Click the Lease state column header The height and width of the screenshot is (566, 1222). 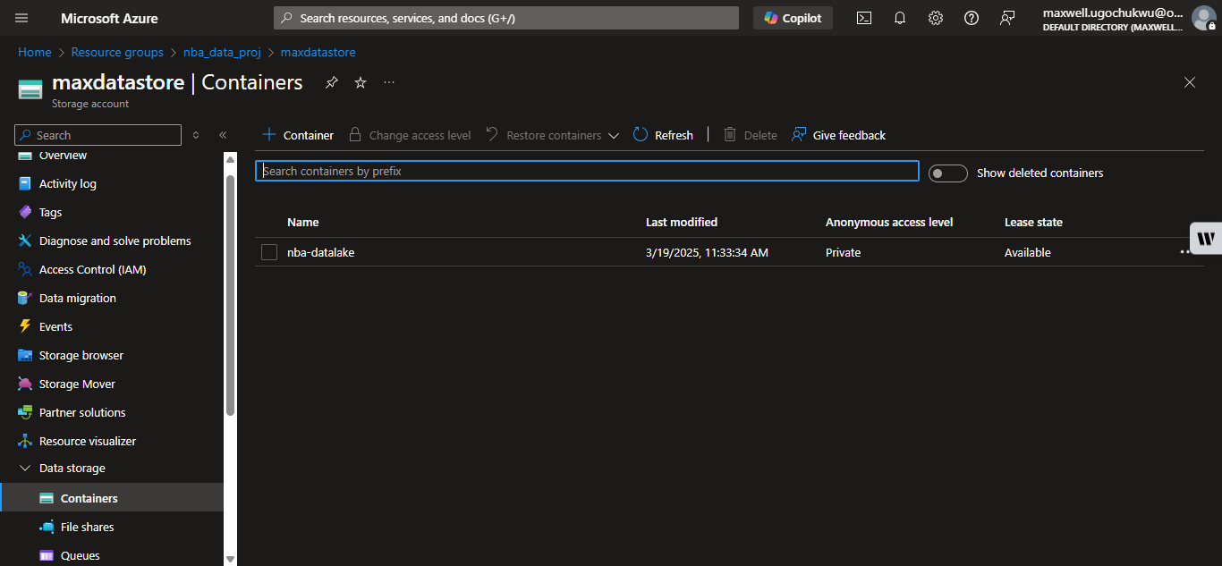(1033, 222)
